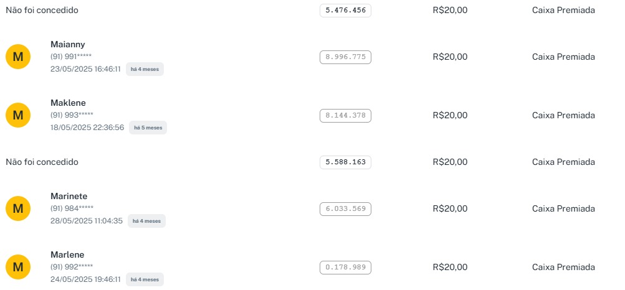This screenshot has height=290, width=625.
Task: Open the Marinete winner name
Action: pyautogui.click(x=69, y=196)
